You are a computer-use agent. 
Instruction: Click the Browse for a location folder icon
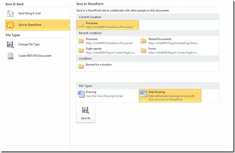(x=81, y=66)
